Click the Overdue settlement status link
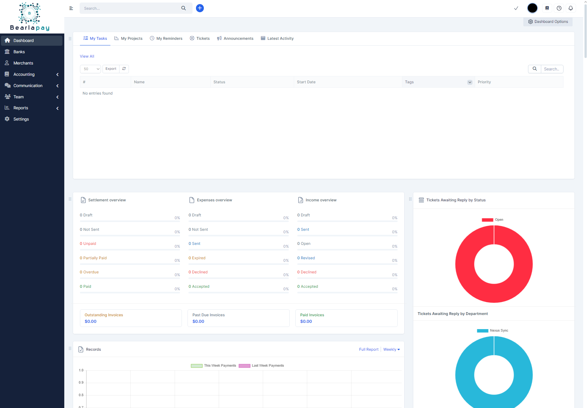Screen dimensions: 587x408 tap(89, 272)
